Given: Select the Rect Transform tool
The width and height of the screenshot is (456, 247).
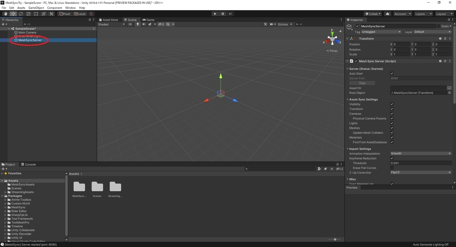Looking at the screenshot, I should (x=36, y=14).
